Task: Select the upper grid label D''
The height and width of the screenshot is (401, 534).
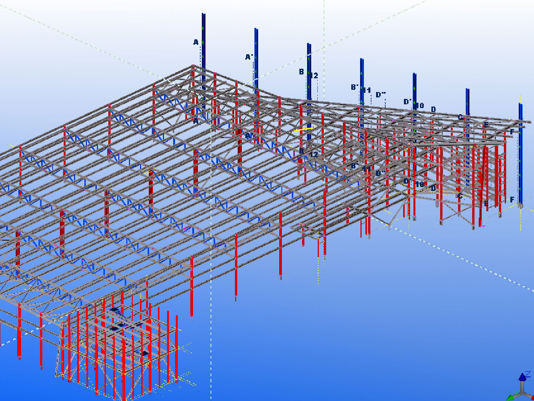Action: pyautogui.click(x=380, y=95)
